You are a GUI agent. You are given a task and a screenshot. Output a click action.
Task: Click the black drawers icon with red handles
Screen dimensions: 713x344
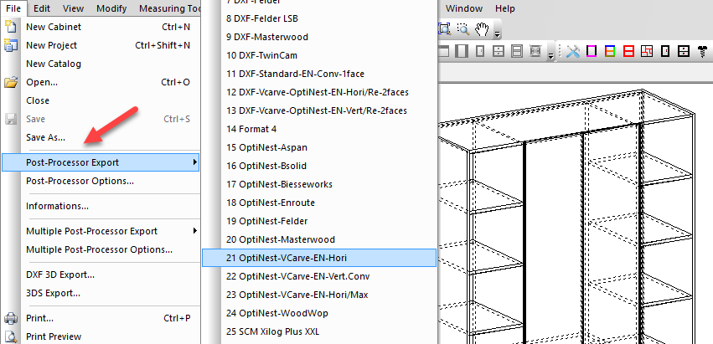point(684,51)
